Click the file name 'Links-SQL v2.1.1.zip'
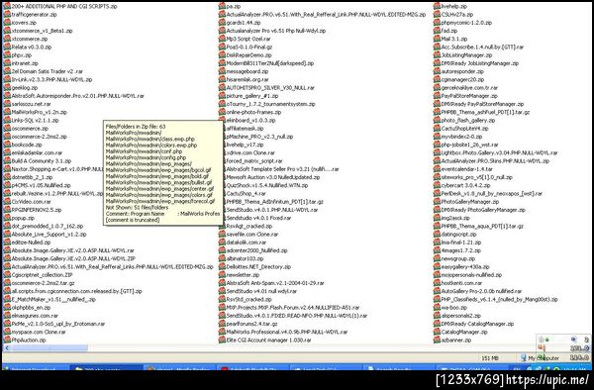 click(x=36, y=121)
